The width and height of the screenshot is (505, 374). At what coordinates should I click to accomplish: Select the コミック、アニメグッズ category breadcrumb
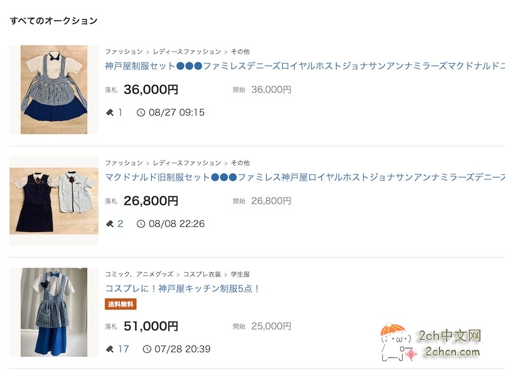tap(138, 274)
